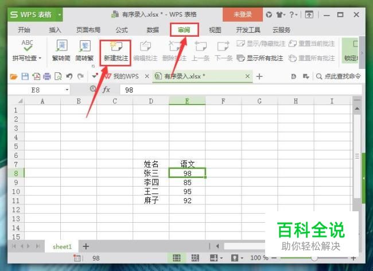The image size is (373, 271).
Task: Expand the WPS 表格 application menu arrow
Action: click(x=60, y=15)
